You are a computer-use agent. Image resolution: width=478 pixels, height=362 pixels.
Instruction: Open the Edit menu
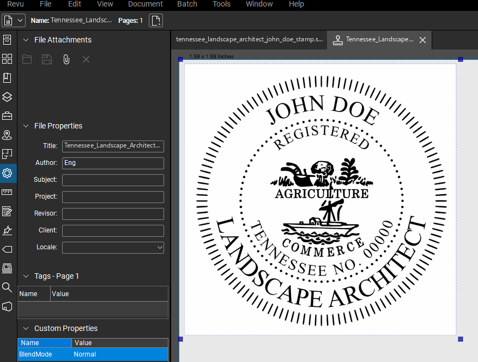click(x=74, y=4)
